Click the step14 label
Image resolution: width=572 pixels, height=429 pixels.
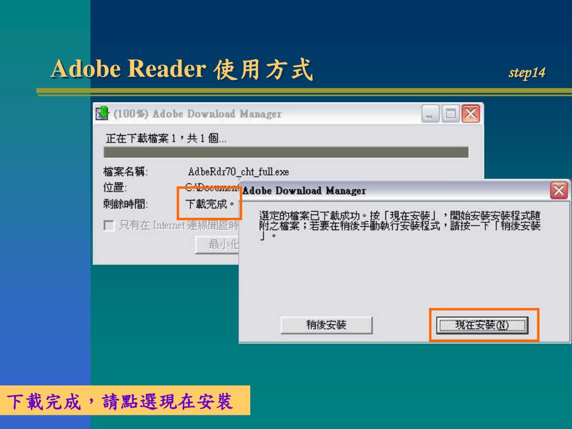tap(527, 72)
